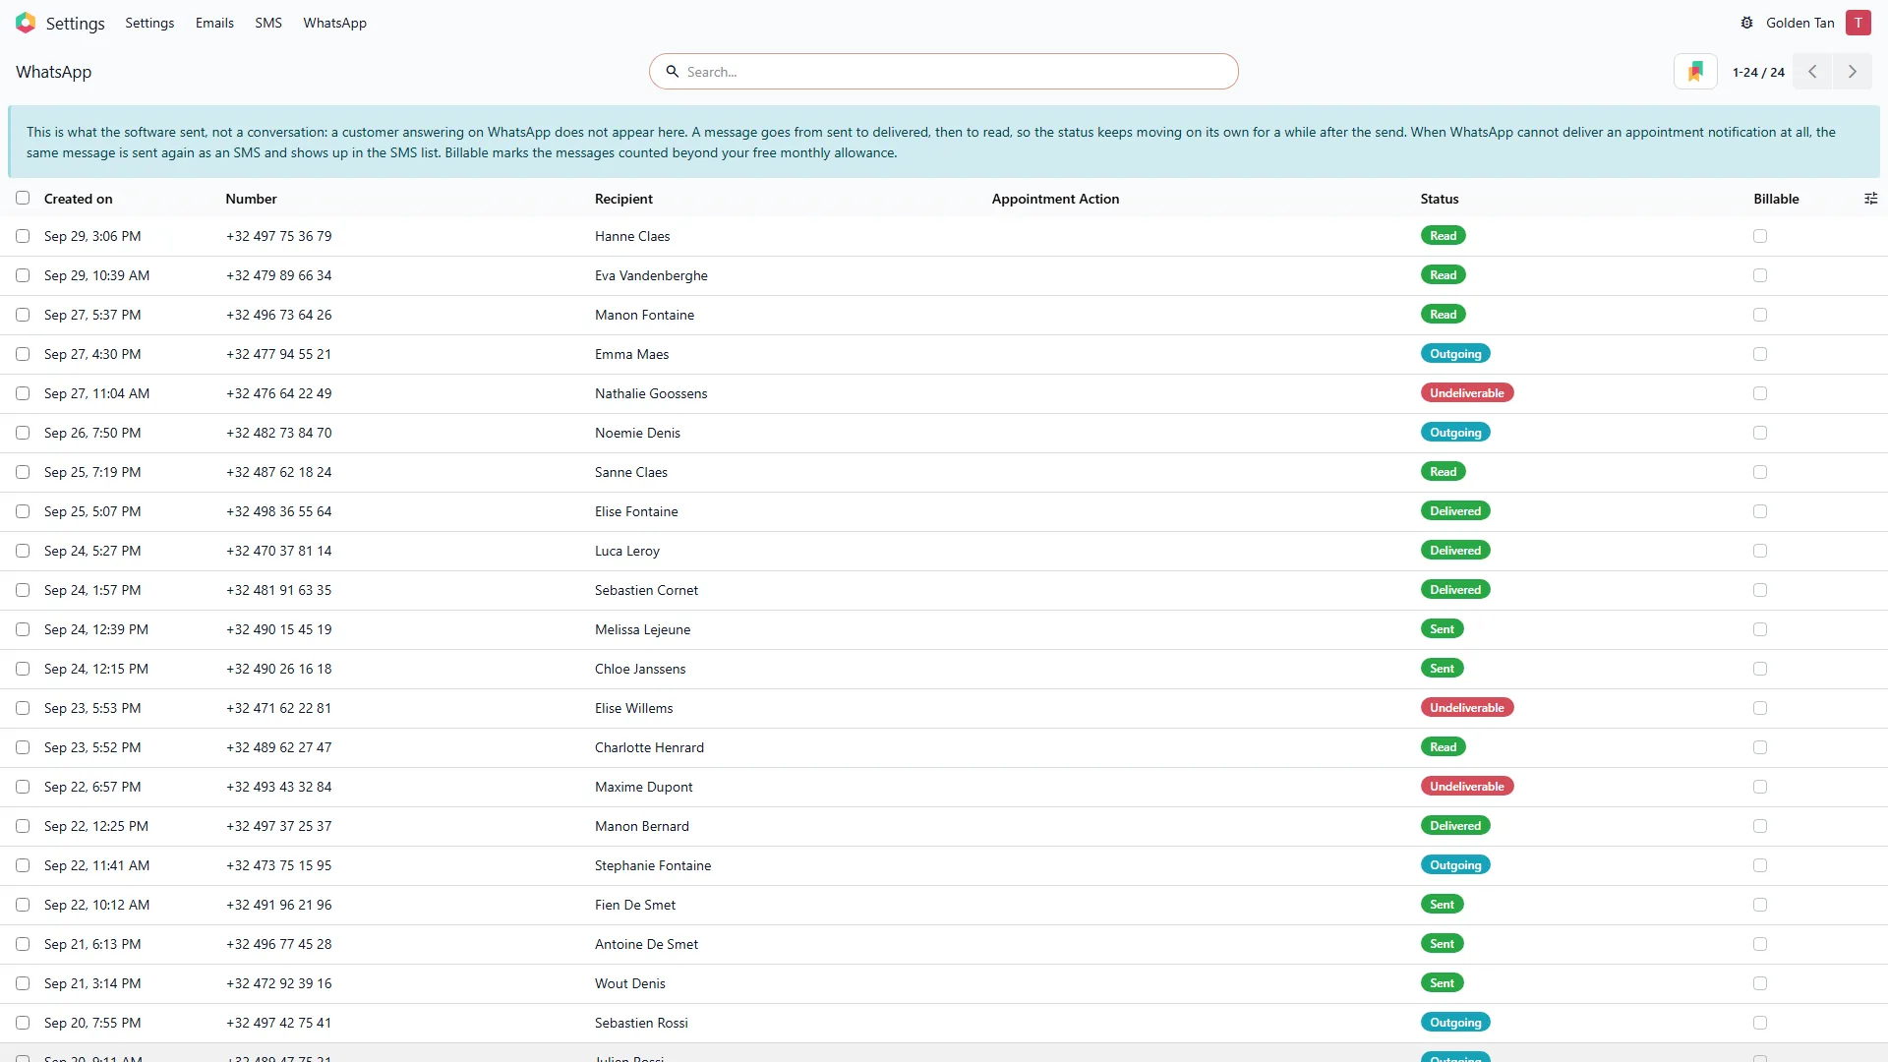The image size is (1888, 1062).
Task: Open column options adjust icon
Action: point(1870,199)
